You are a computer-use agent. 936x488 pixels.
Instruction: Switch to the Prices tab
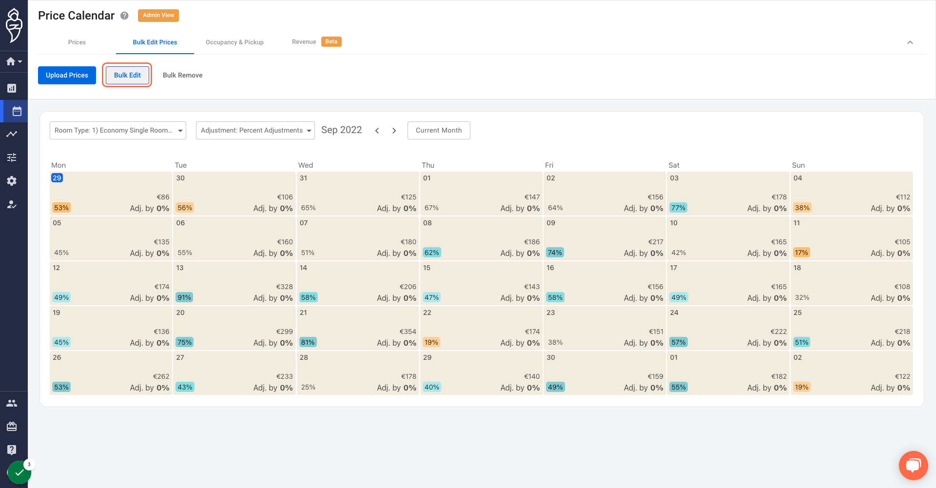[x=77, y=42]
